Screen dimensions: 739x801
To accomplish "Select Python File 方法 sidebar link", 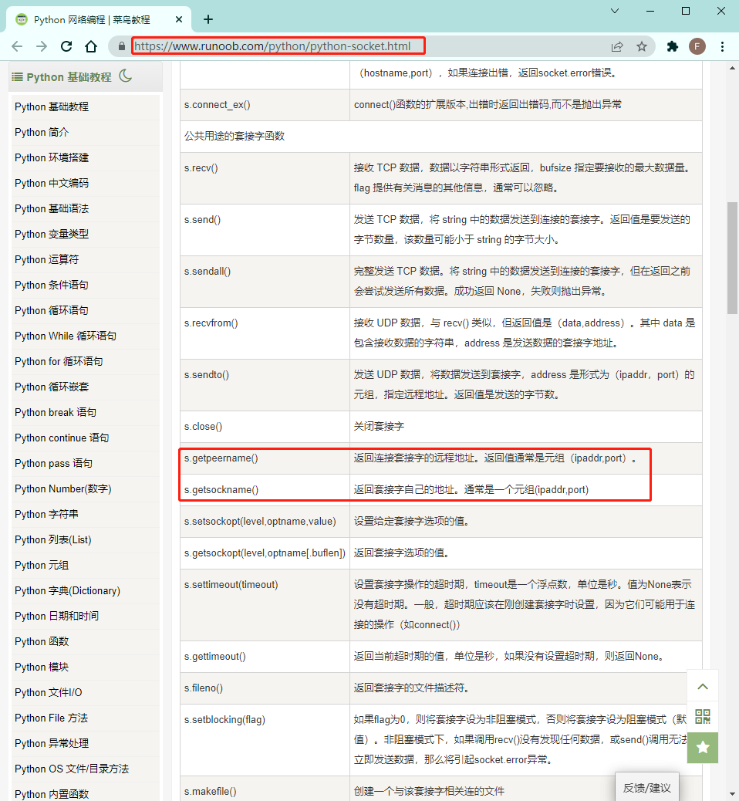I will pyautogui.click(x=51, y=718).
